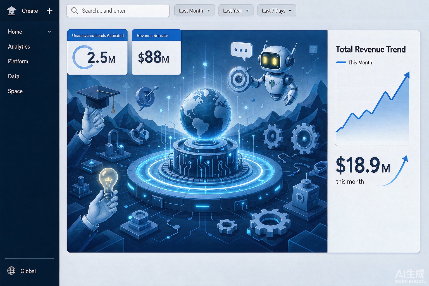Viewport: 429px width, 286px height.
Task: Click the revenue trend line chart
Action: click(x=373, y=108)
